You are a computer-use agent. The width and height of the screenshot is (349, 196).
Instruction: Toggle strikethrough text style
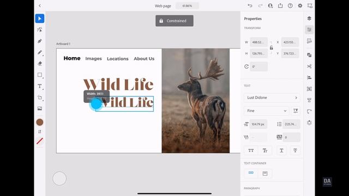click(295, 150)
